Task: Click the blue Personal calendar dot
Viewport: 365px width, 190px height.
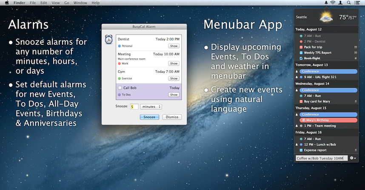Action: click(x=120, y=46)
